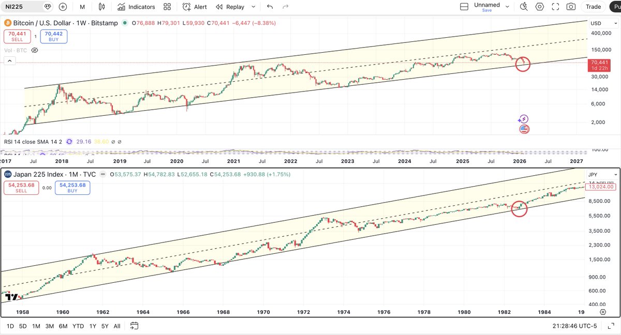Open the candlestick chart type selector
The height and width of the screenshot is (335, 621).
tap(101, 7)
